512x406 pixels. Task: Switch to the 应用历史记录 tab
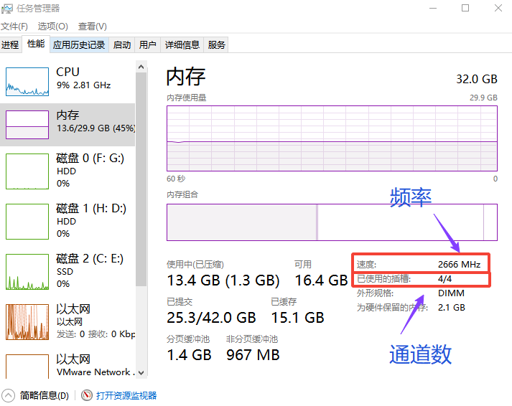[x=79, y=44]
